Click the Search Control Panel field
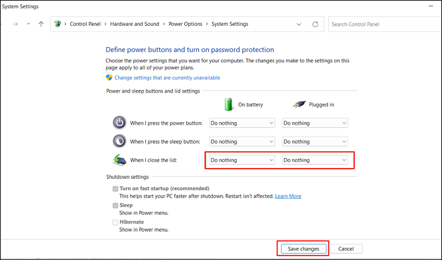 pyautogui.click(x=382, y=25)
